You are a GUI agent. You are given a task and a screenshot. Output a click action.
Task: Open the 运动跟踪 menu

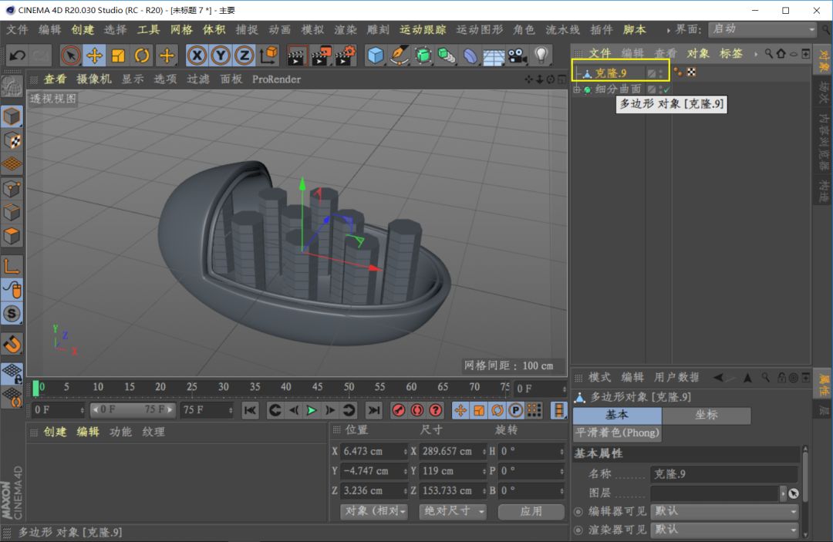point(422,30)
